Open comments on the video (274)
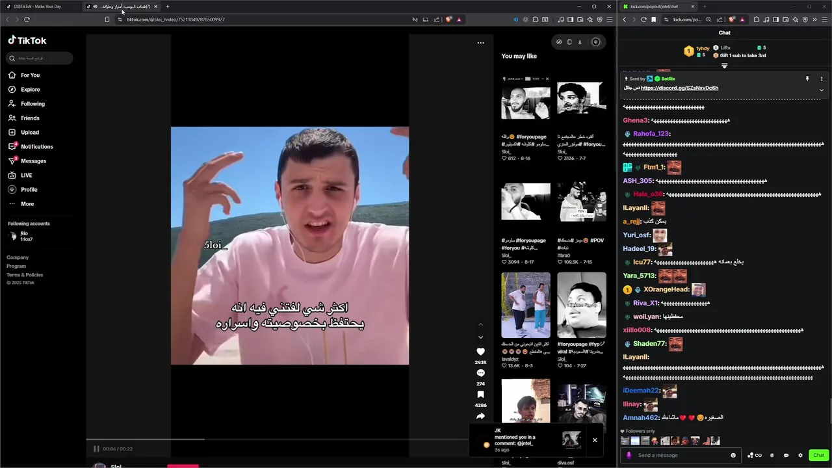The image size is (832, 468). [481, 373]
